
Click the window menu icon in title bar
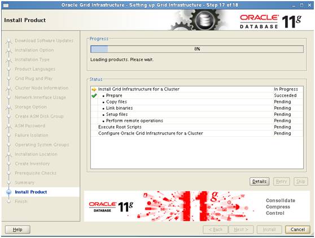[x=6, y=5]
